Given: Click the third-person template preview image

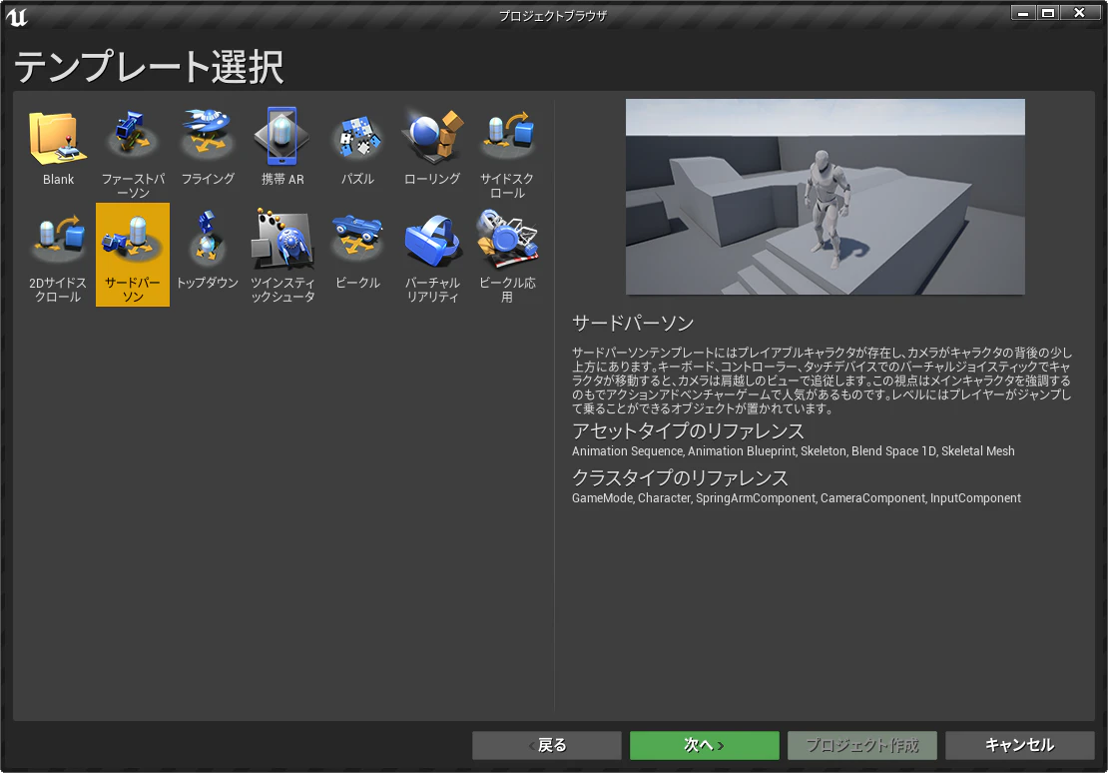Looking at the screenshot, I should point(826,197).
